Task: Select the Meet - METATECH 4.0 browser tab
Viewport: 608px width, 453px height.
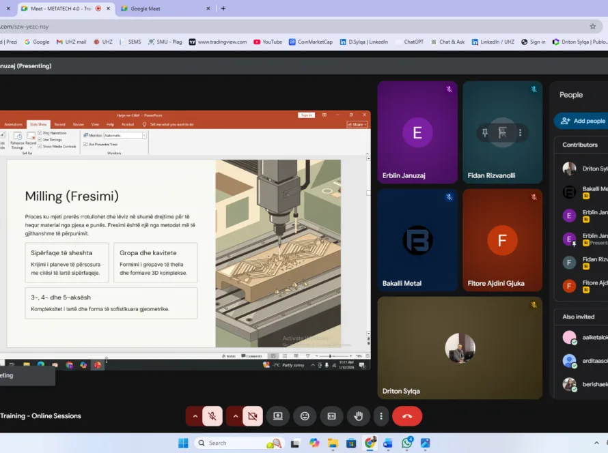Action: tap(58, 8)
